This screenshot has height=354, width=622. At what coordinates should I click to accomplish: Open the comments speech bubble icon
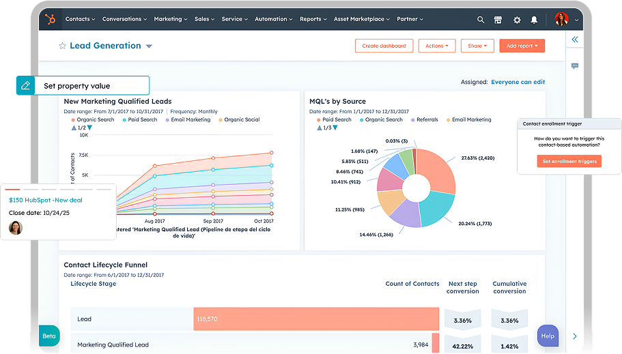[575, 66]
